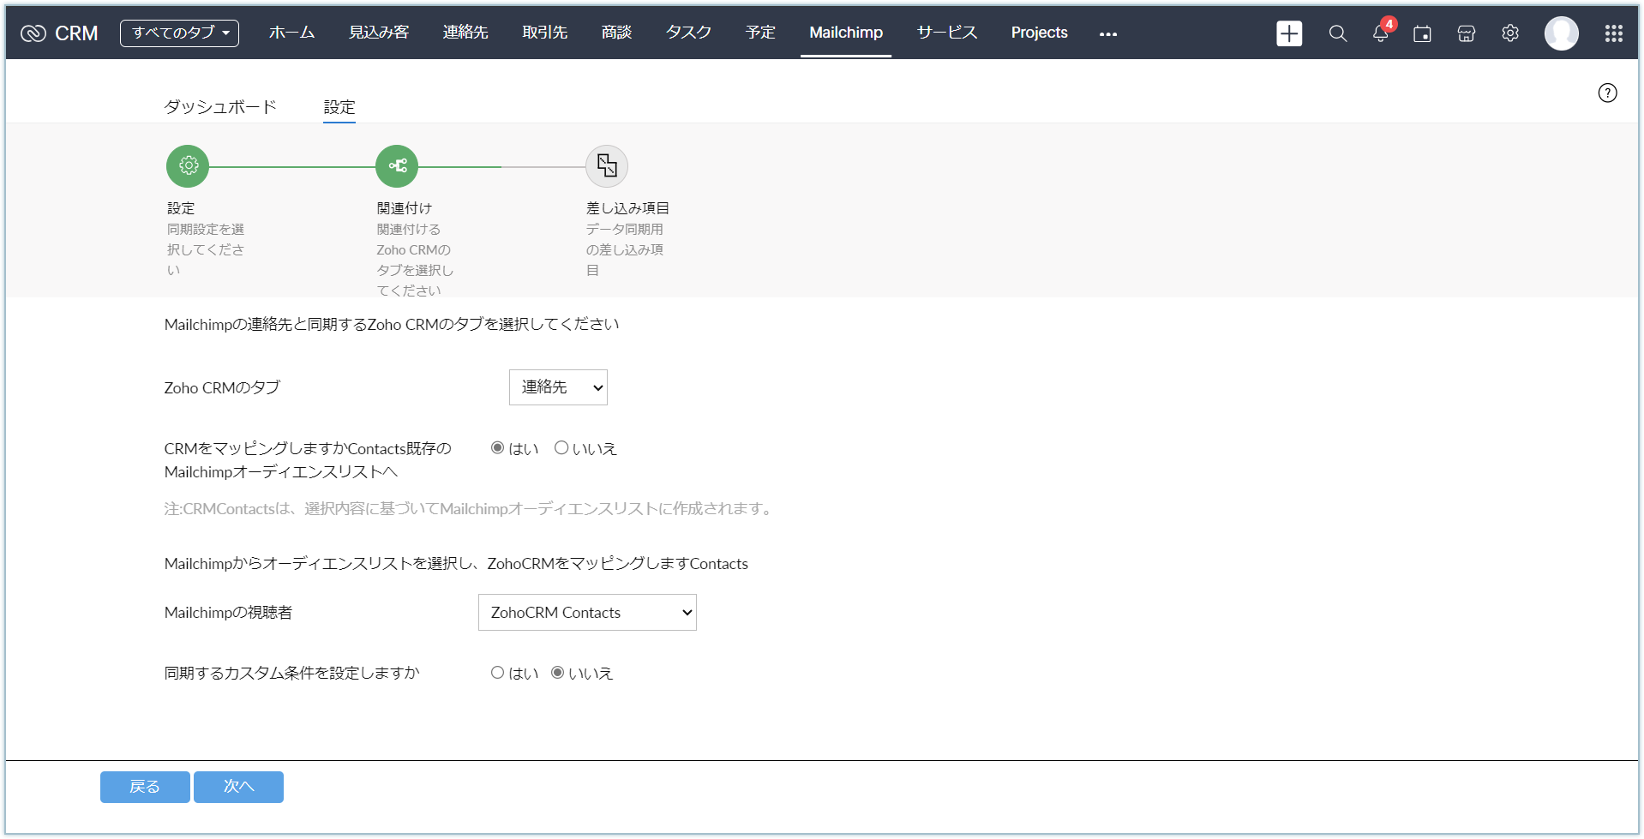Click the 次へ button
Screen dimensions: 1644x839
click(x=238, y=787)
